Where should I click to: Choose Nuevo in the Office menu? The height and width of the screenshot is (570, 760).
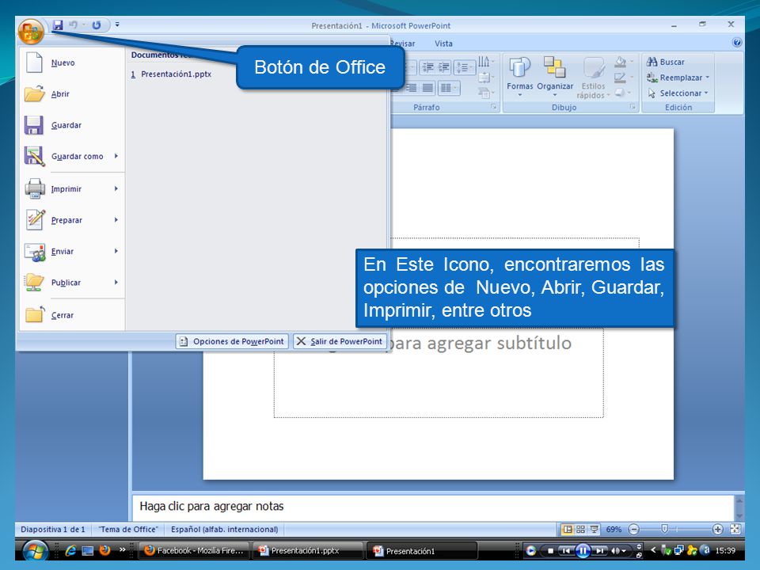pyautogui.click(x=73, y=63)
